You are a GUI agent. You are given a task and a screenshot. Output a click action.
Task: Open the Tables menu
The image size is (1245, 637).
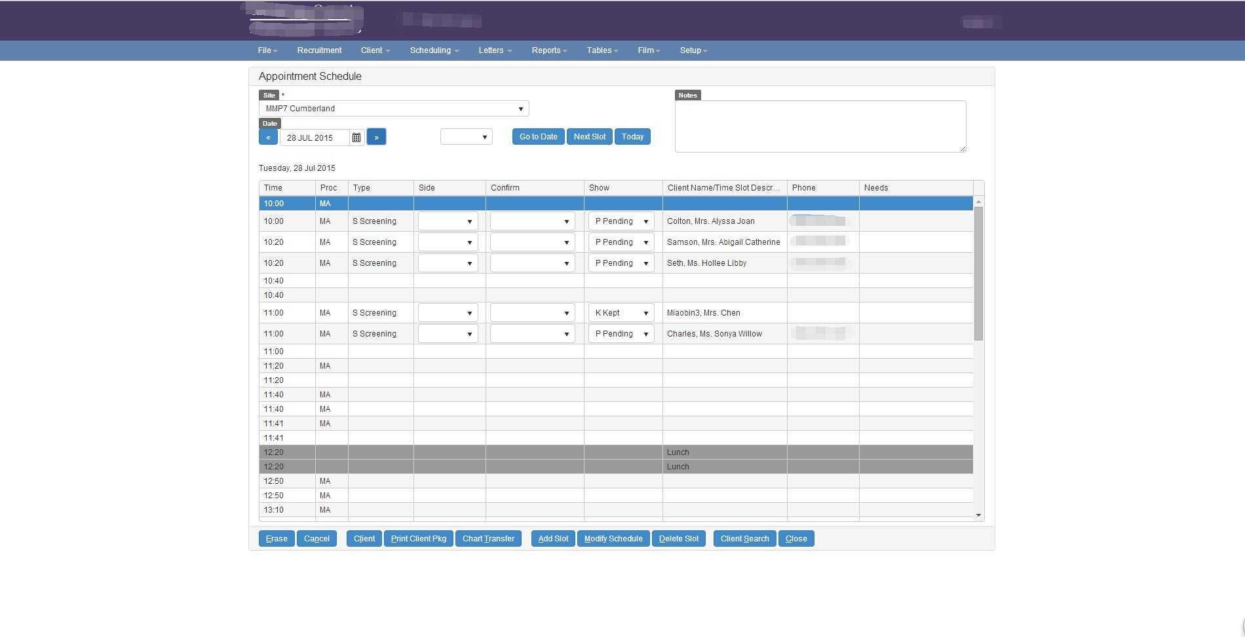click(602, 50)
